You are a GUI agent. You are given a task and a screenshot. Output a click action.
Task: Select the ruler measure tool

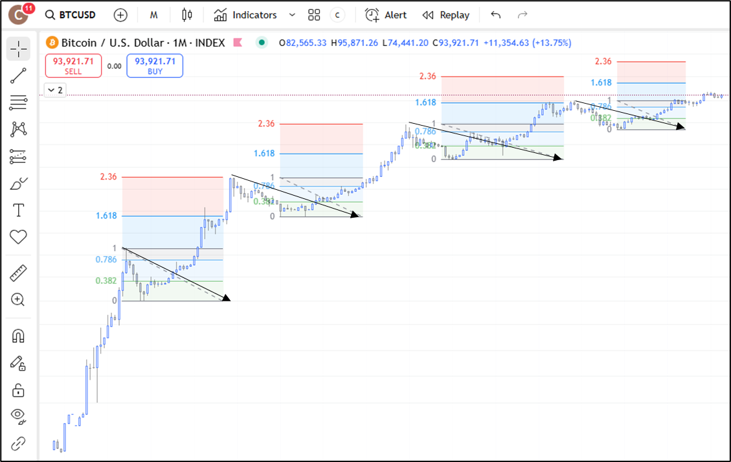[18, 273]
